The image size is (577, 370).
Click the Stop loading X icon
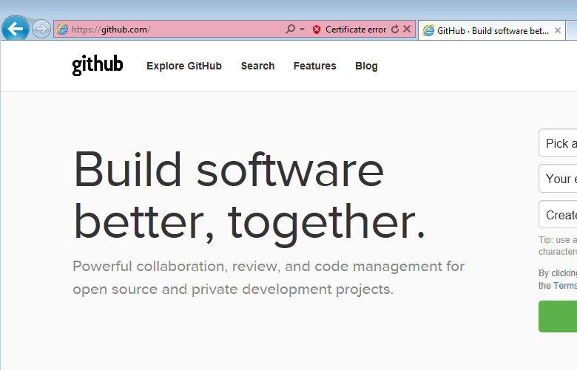(x=407, y=29)
